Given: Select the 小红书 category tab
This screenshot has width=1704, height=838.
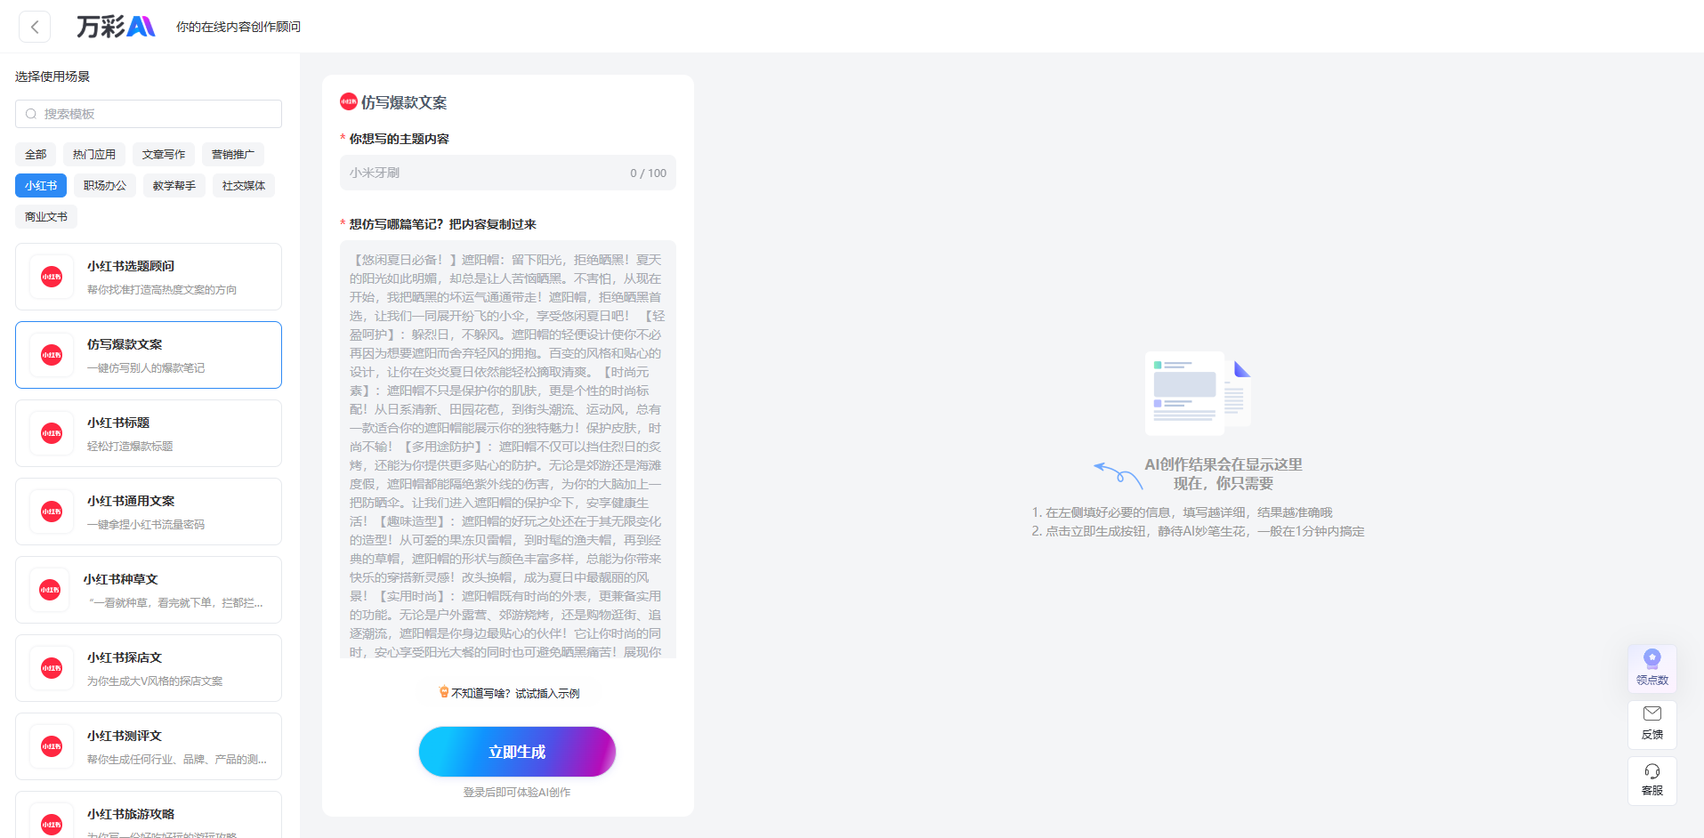Looking at the screenshot, I should 41,186.
